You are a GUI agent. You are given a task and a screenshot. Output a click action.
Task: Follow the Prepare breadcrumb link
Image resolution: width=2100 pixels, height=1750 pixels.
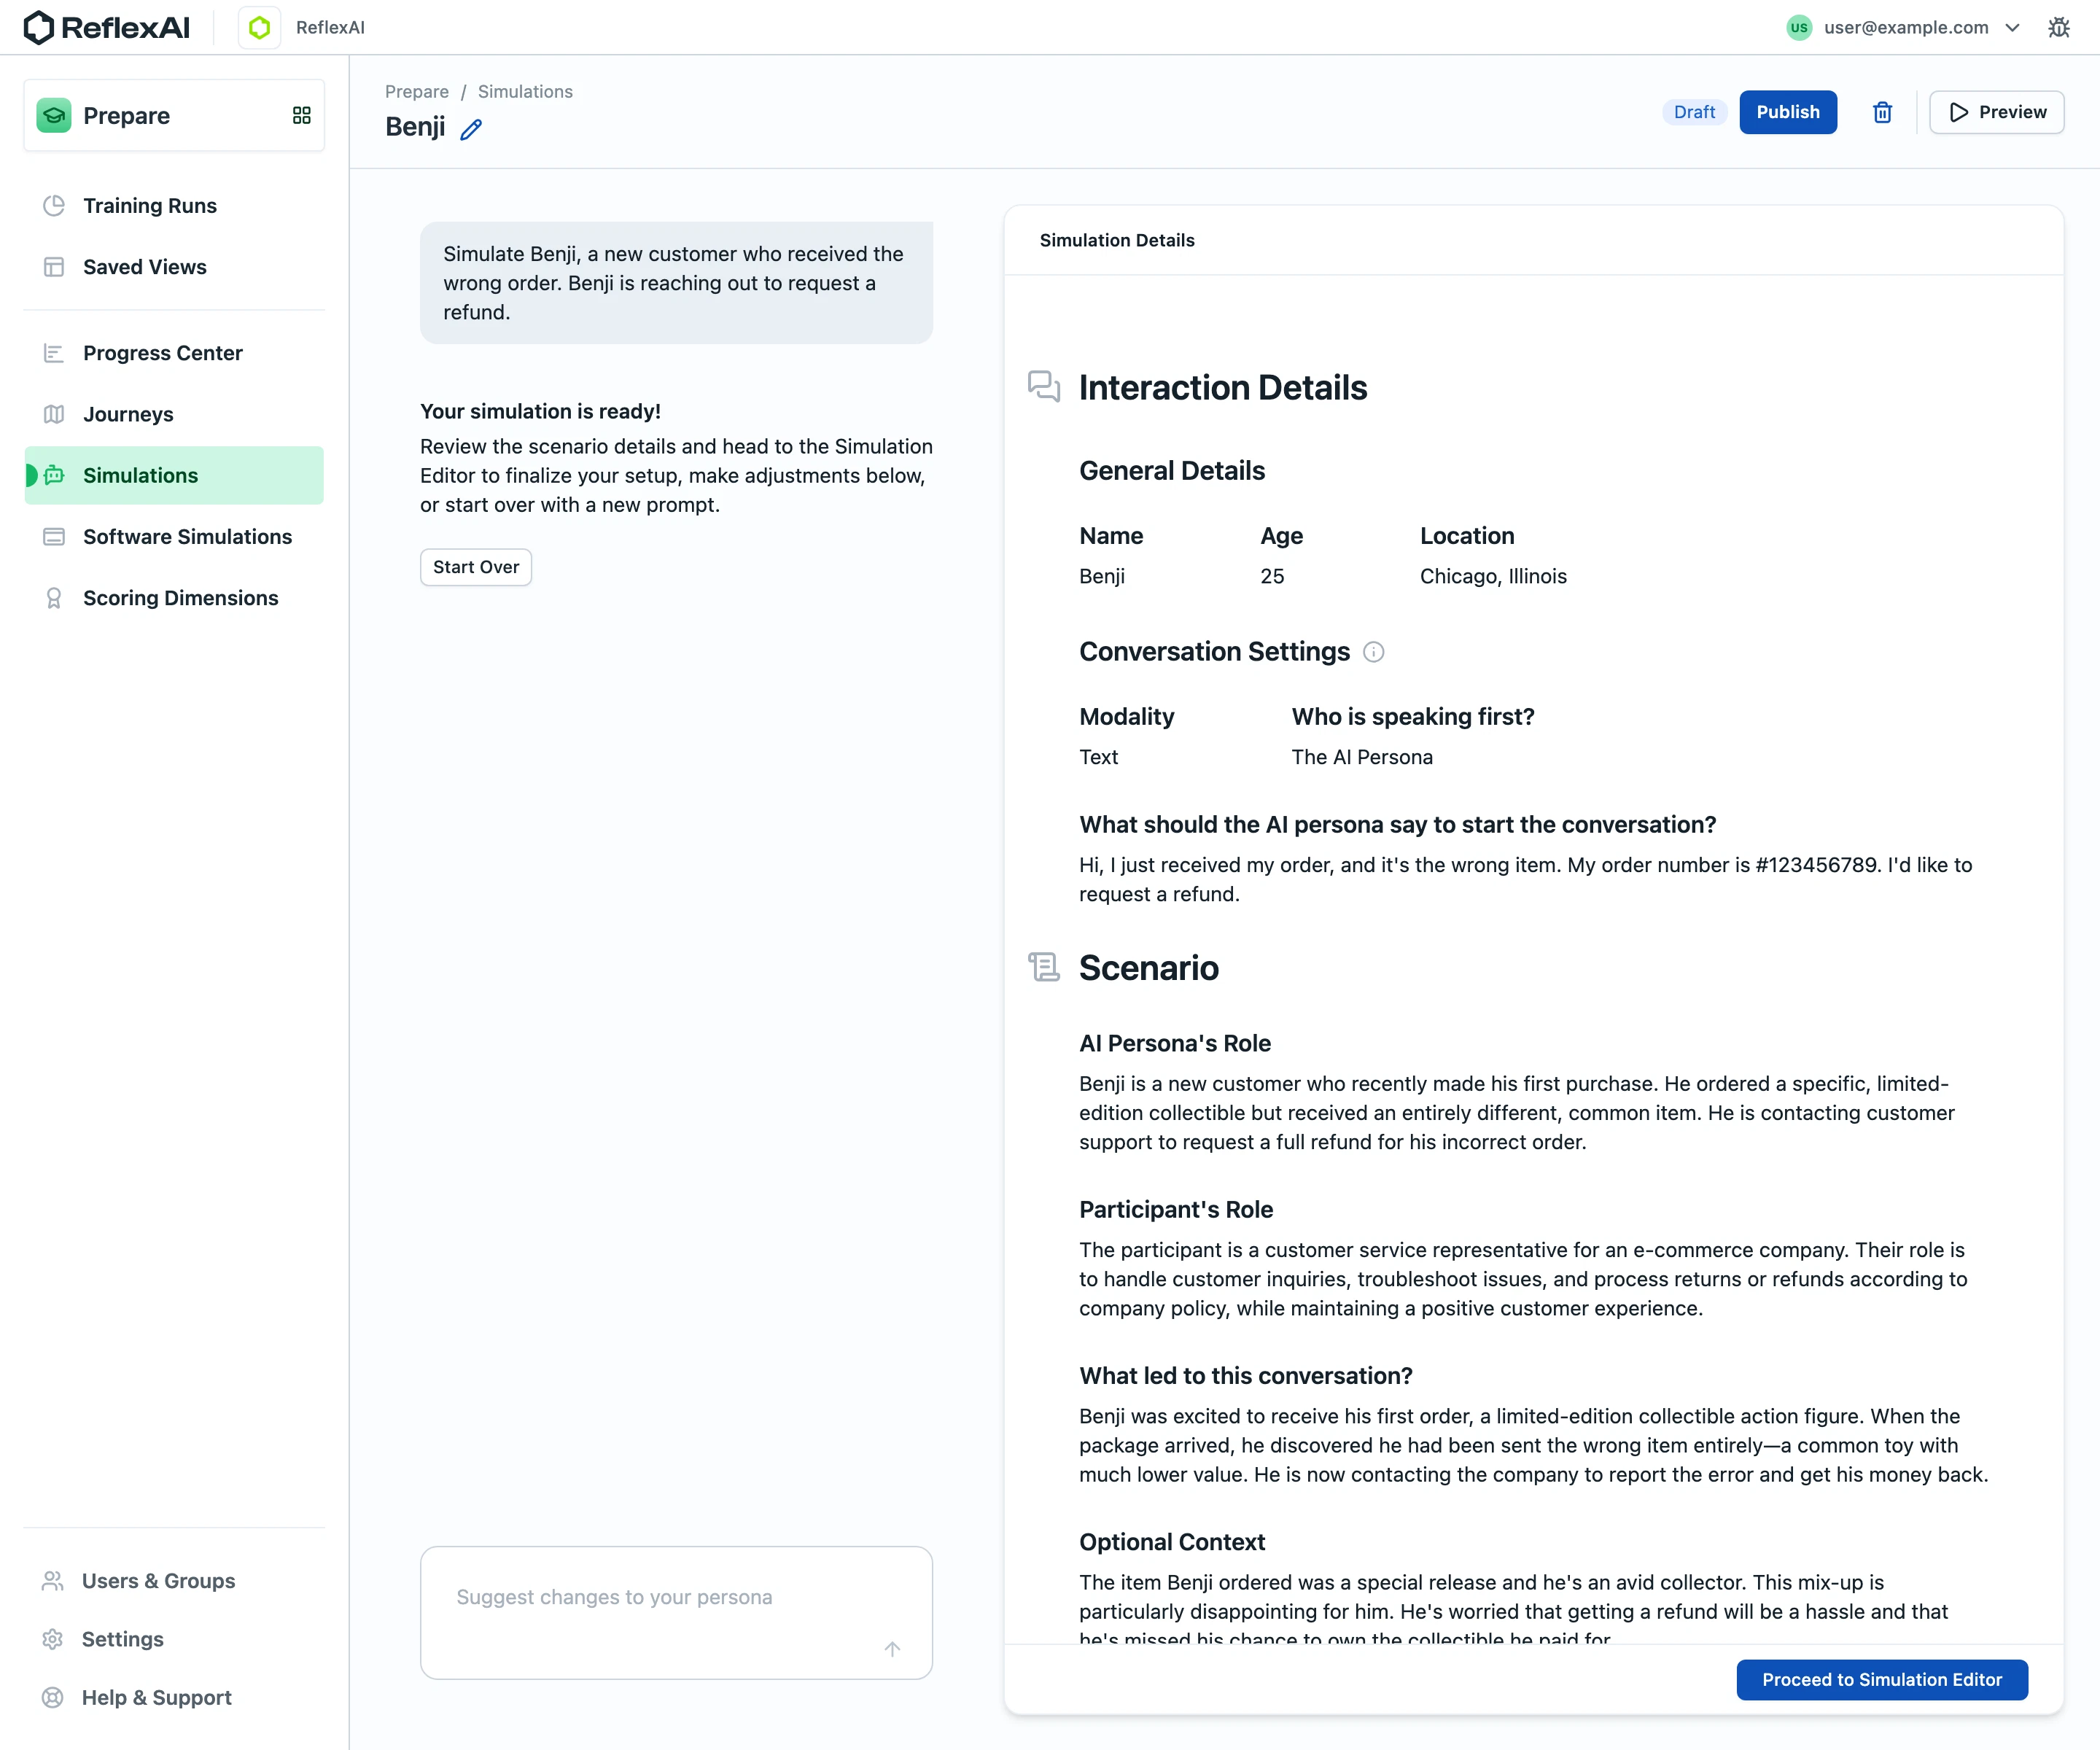tap(417, 91)
